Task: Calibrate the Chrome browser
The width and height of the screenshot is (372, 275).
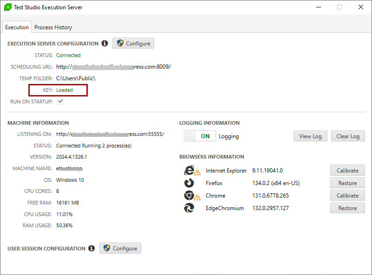Action: click(347, 196)
